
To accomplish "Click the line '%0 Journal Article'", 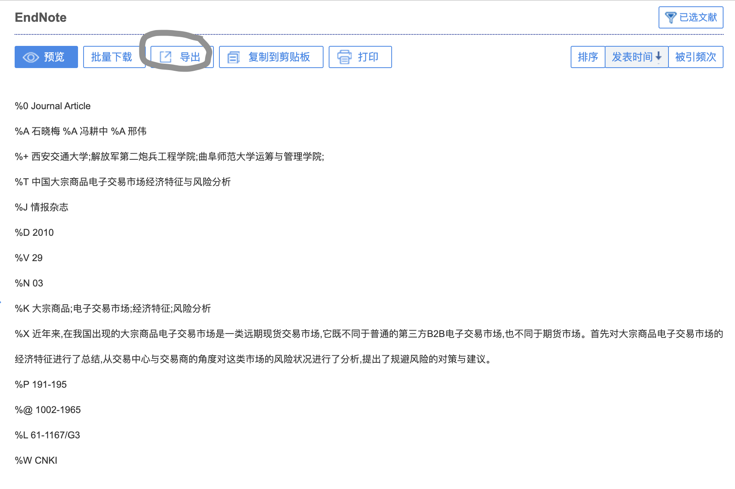I will [53, 106].
